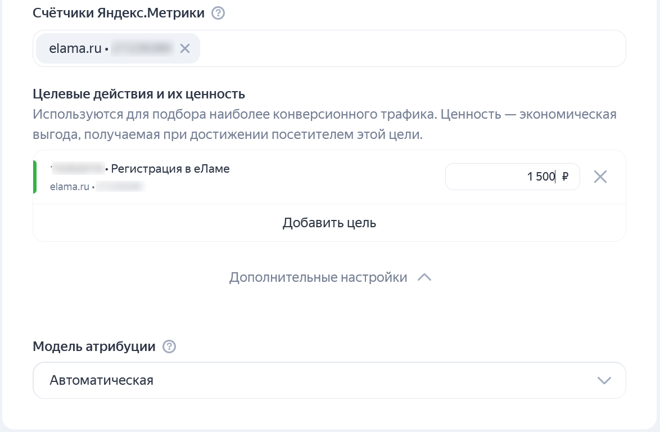Click the Модель атрибуции label
This screenshot has height=432, width=660.
point(94,346)
